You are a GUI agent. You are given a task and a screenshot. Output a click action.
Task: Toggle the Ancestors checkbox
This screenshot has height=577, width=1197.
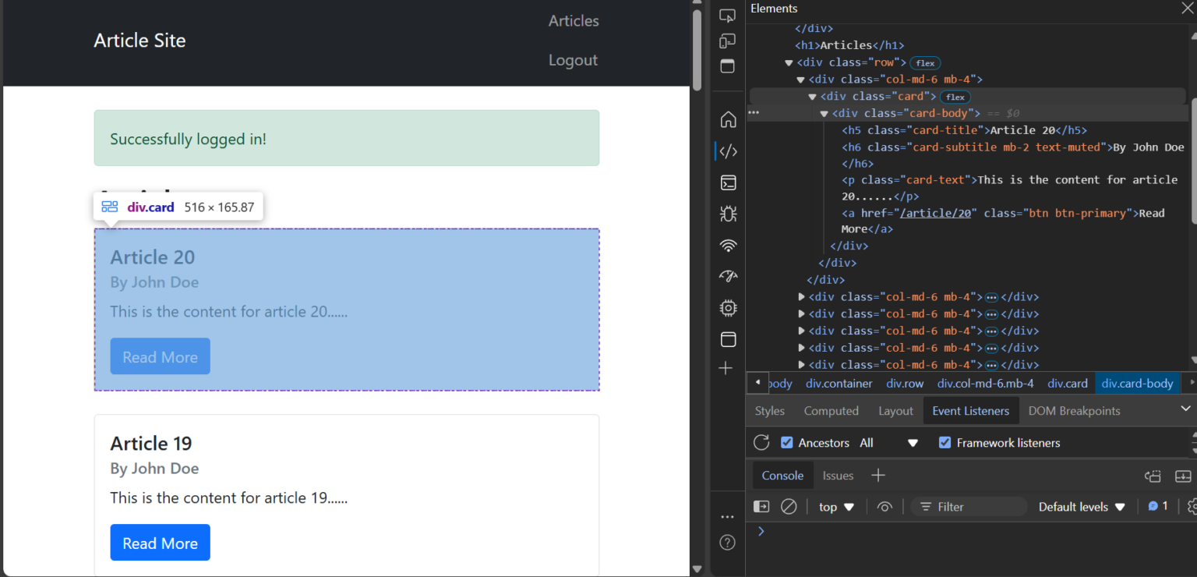click(786, 442)
